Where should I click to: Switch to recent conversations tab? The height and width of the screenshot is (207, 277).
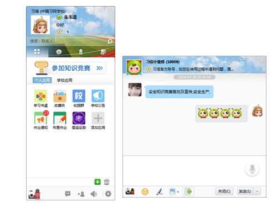point(59,52)
